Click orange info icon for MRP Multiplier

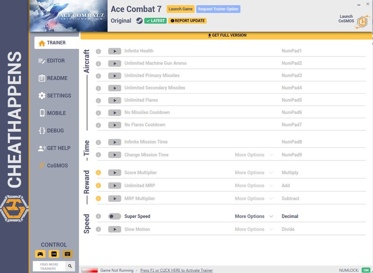click(98, 199)
